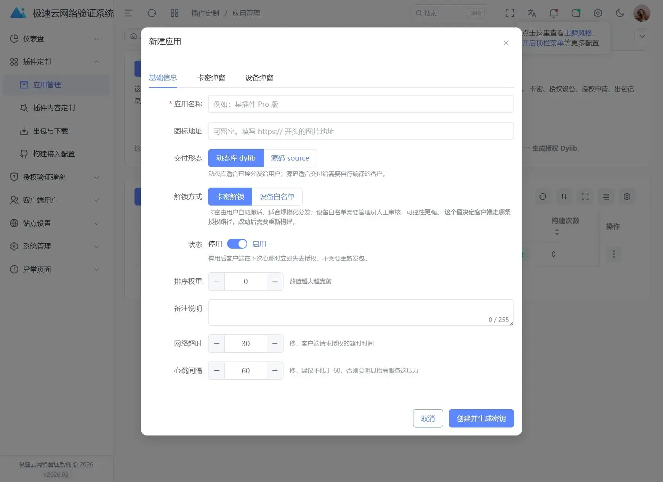
Task: Close the 新建应用 dialog
Action: tap(506, 43)
